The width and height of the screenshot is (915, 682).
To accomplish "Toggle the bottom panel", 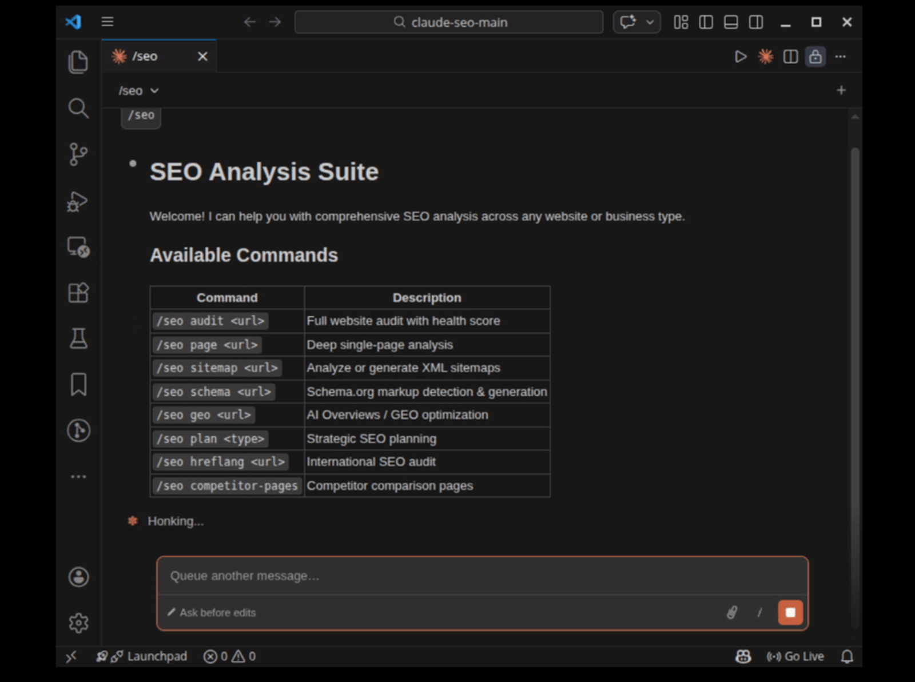I will [731, 22].
